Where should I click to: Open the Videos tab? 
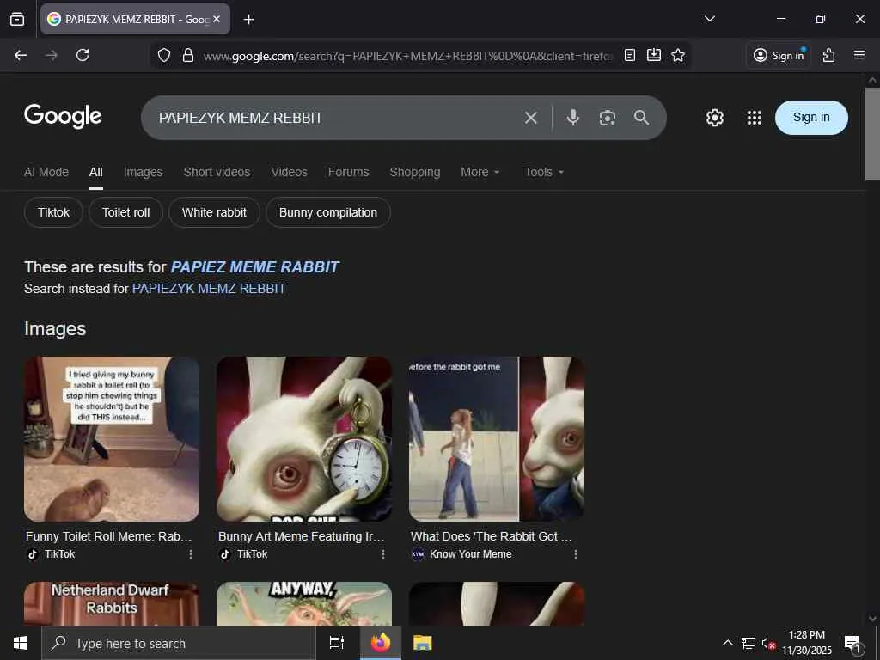(x=289, y=172)
